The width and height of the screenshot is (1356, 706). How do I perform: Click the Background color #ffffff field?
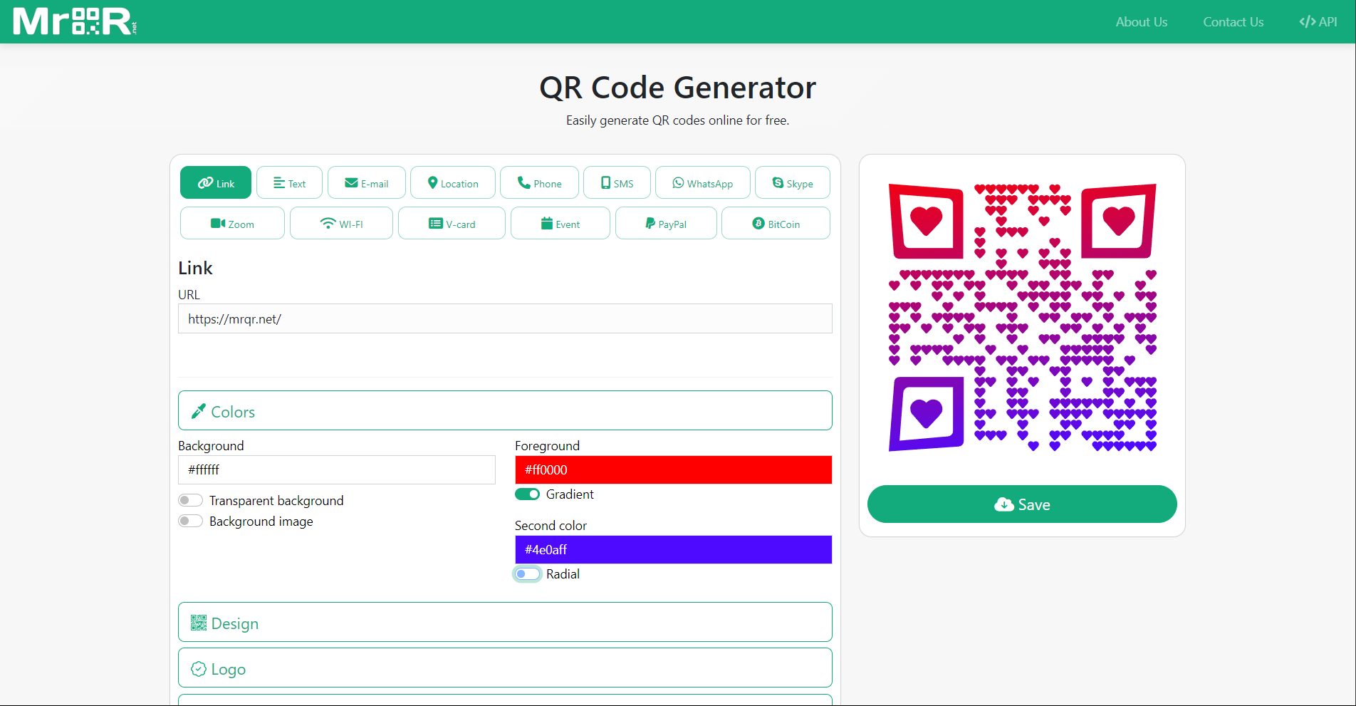click(x=337, y=469)
